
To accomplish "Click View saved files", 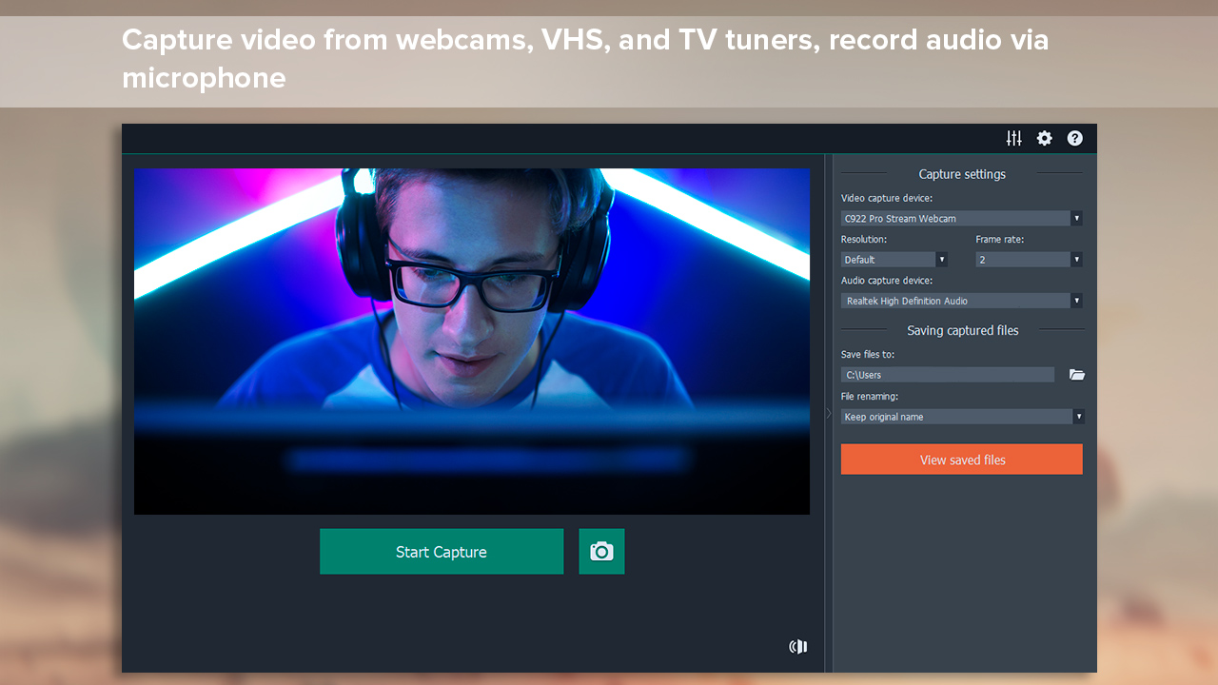I will [x=961, y=460].
